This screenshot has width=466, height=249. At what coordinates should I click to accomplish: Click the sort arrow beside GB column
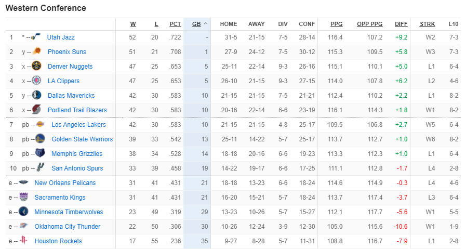coord(206,24)
